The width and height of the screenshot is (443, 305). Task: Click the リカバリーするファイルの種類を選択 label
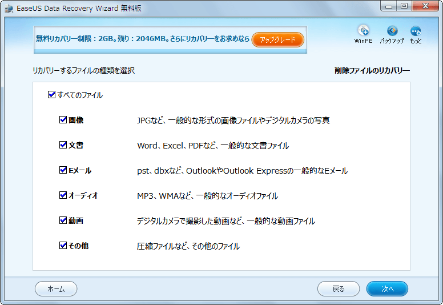click(x=83, y=70)
